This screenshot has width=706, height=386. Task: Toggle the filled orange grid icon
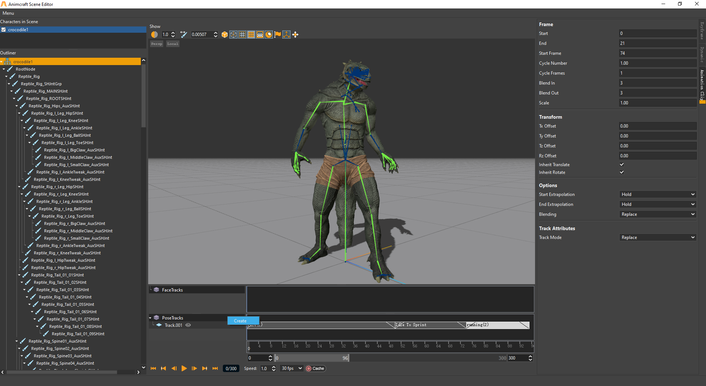pyautogui.click(x=251, y=35)
